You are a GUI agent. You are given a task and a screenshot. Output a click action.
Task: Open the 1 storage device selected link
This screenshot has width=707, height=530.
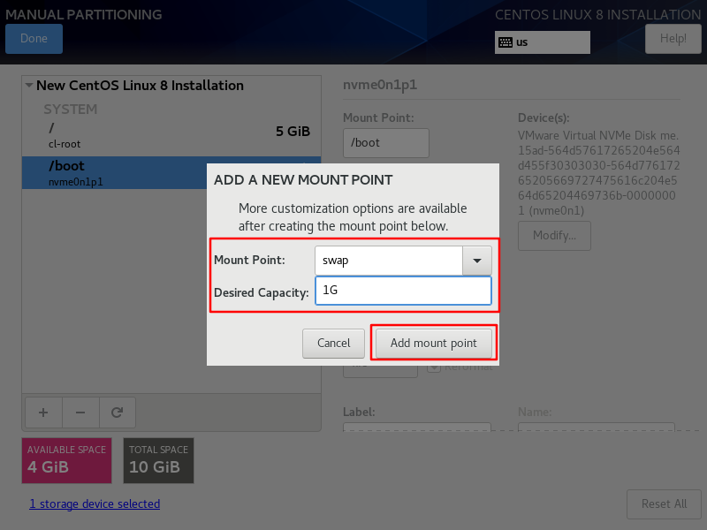coord(95,503)
